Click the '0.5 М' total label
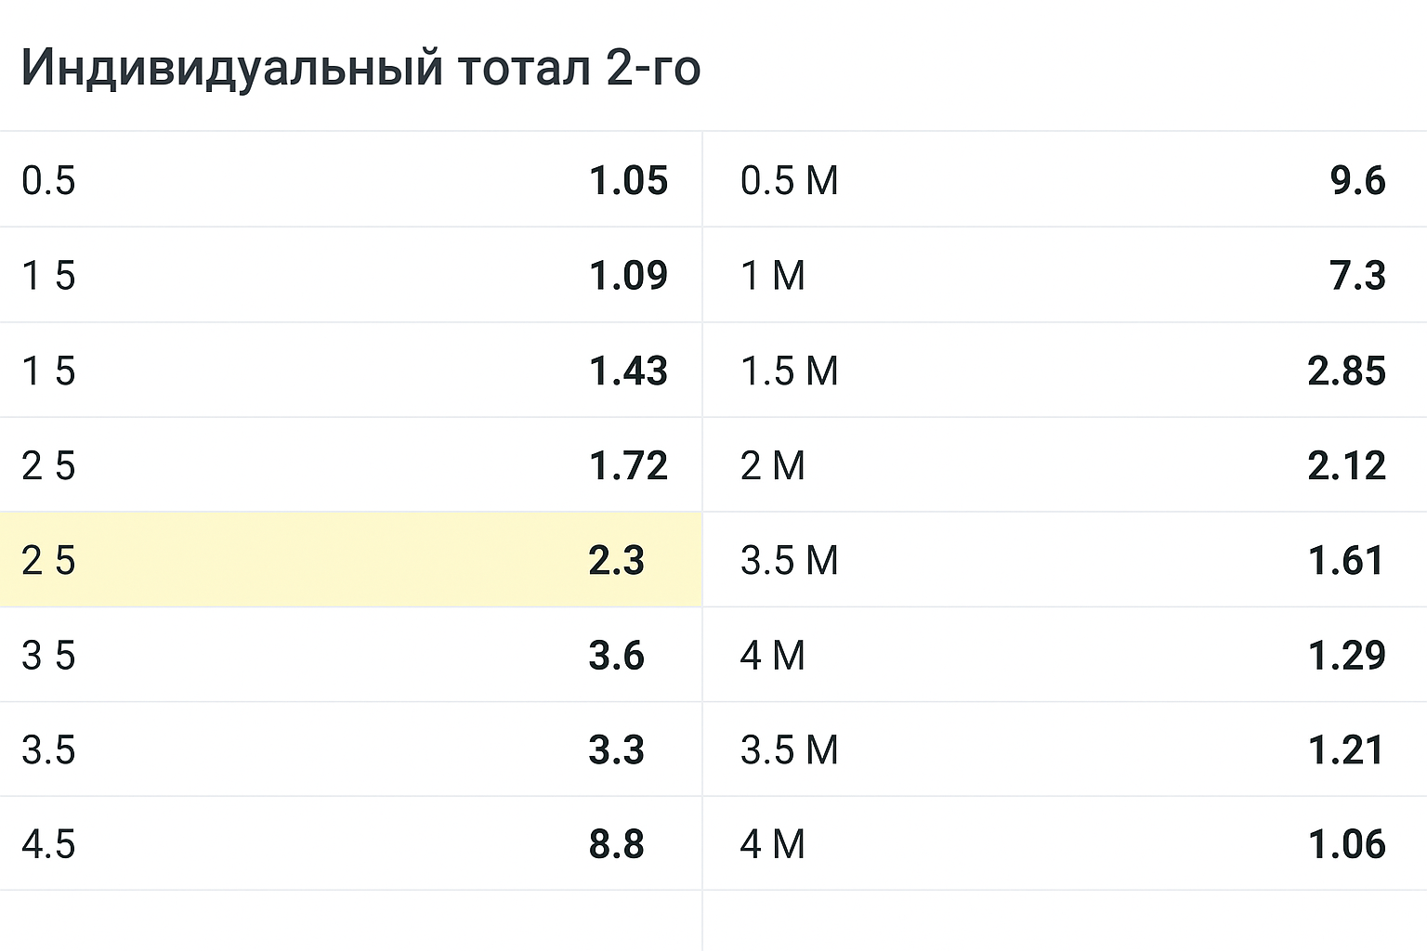Image resolution: width=1427 pixels, height=951 pixels. pyautogui.click(x=789, y=181)
